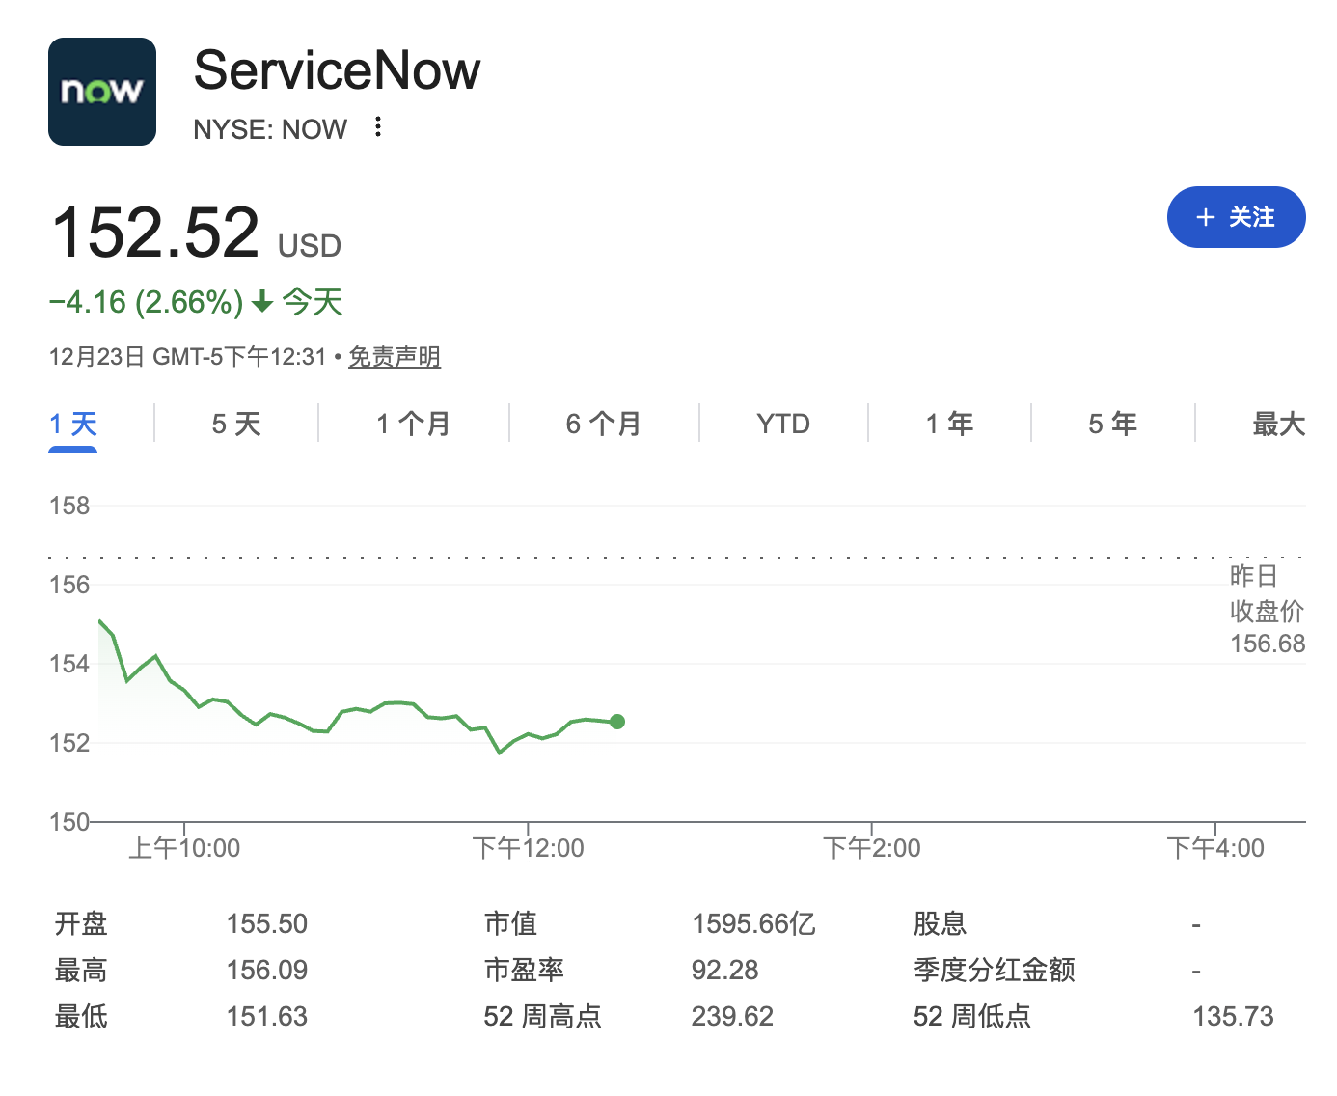Select the 1 个月 range tab

(413, 424)
